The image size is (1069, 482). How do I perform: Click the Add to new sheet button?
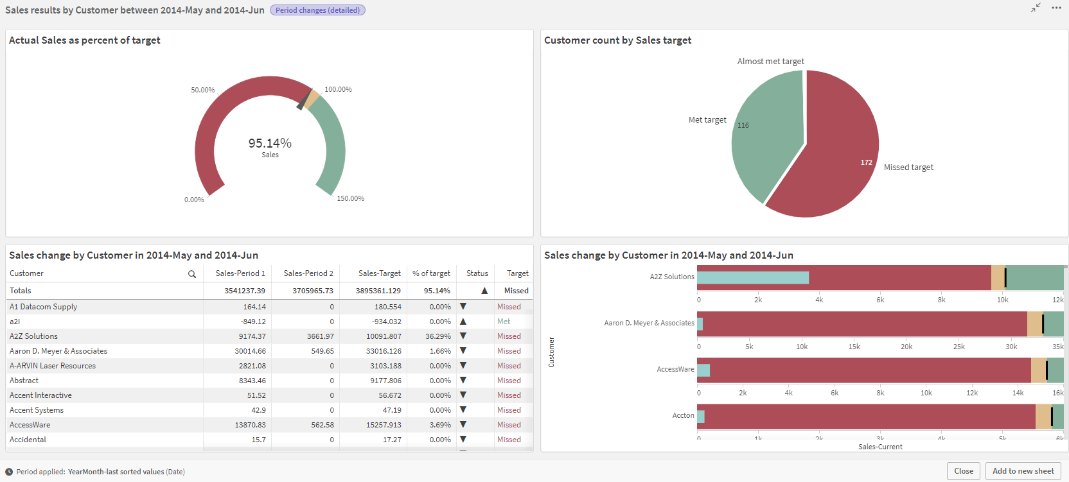point(1023,471)
